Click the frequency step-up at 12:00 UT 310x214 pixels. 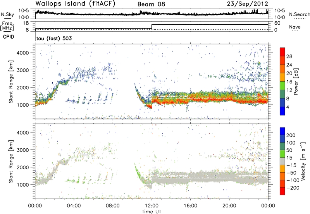[152, 27]
